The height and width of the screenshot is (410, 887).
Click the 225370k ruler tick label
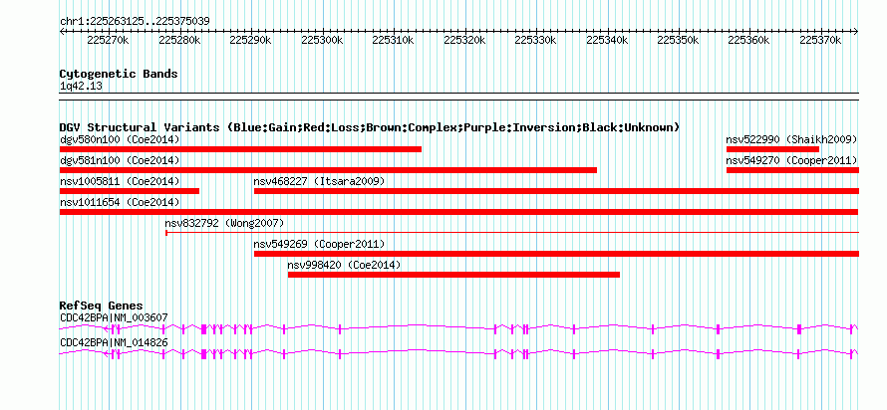821,41
